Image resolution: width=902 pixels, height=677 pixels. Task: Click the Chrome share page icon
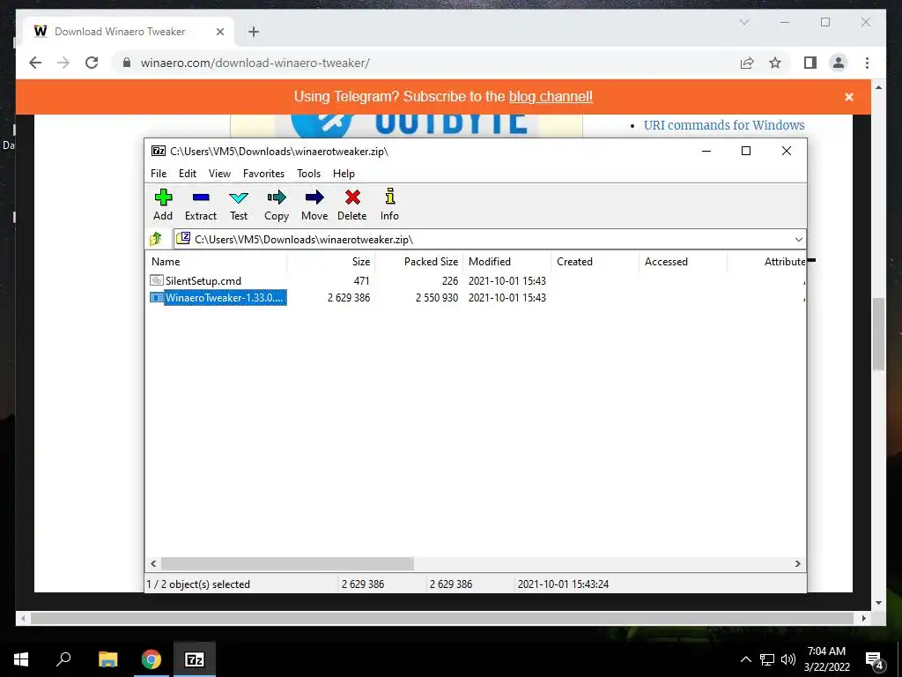point(747,63)
